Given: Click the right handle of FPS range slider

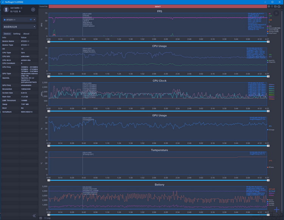Looking at the screenshot, I should 268,42.
